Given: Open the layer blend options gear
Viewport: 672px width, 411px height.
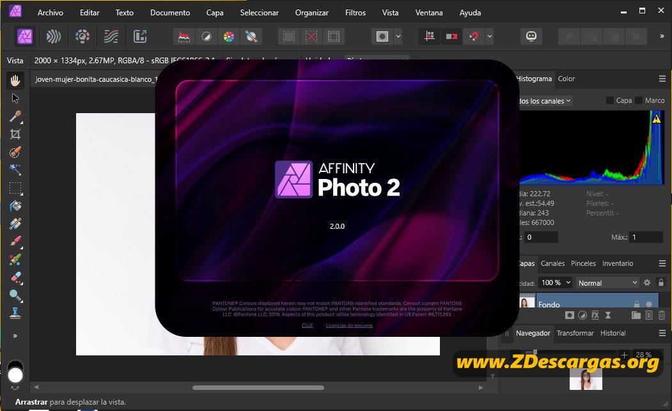Looking at the screenshot, I should [647, 283].
